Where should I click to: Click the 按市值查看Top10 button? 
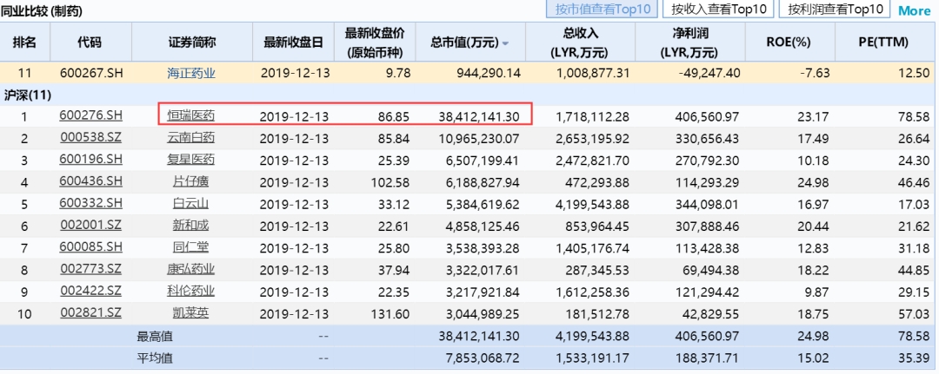tap(602, 10)
